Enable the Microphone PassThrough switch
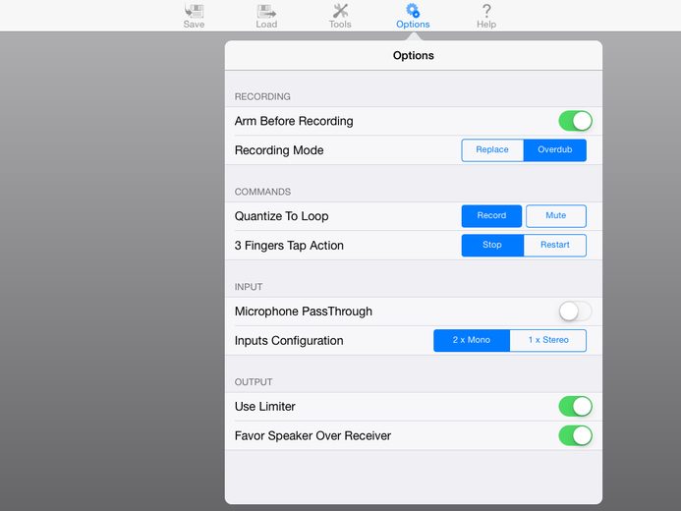 575,312
